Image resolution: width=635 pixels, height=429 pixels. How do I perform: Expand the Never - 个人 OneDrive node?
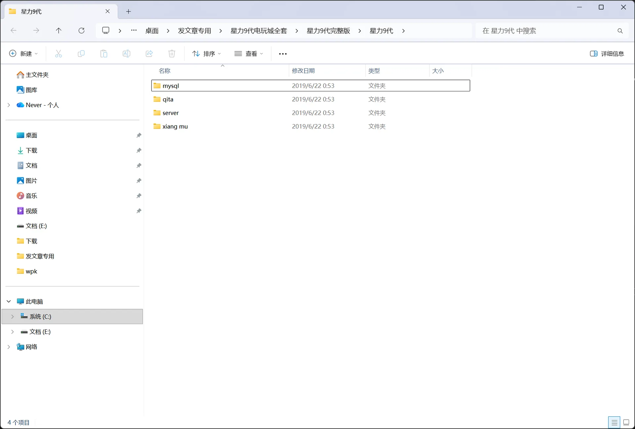point(9,105)
